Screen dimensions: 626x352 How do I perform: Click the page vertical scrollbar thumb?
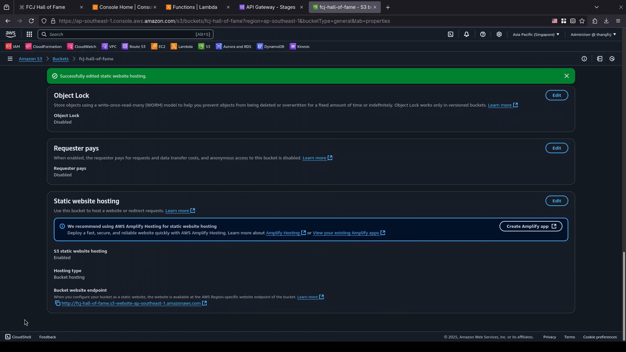pos(624,296)
